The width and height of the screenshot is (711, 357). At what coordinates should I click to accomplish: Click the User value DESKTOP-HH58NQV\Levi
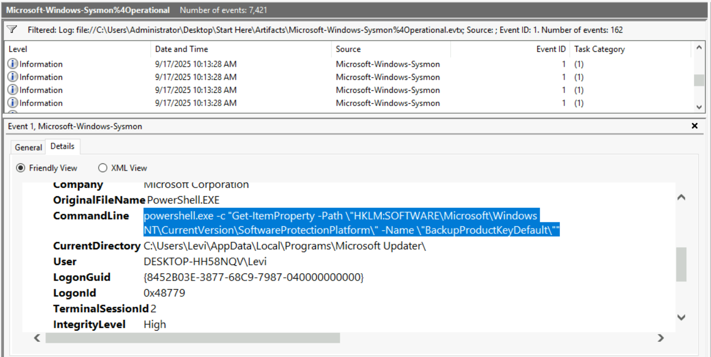coord(205,261)
